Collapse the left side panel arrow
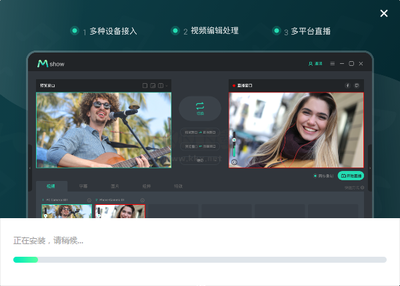Viewport: 400px width, 286px height. tap(30, 168)
